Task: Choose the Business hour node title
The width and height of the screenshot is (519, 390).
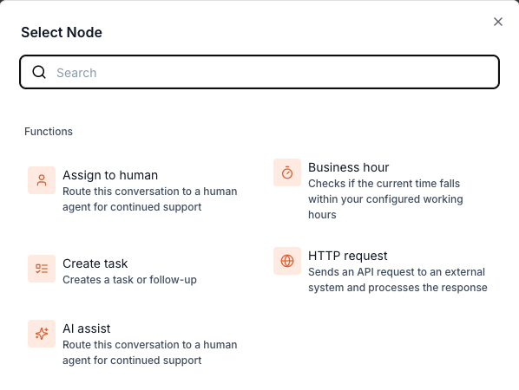Action: point(348,167)
